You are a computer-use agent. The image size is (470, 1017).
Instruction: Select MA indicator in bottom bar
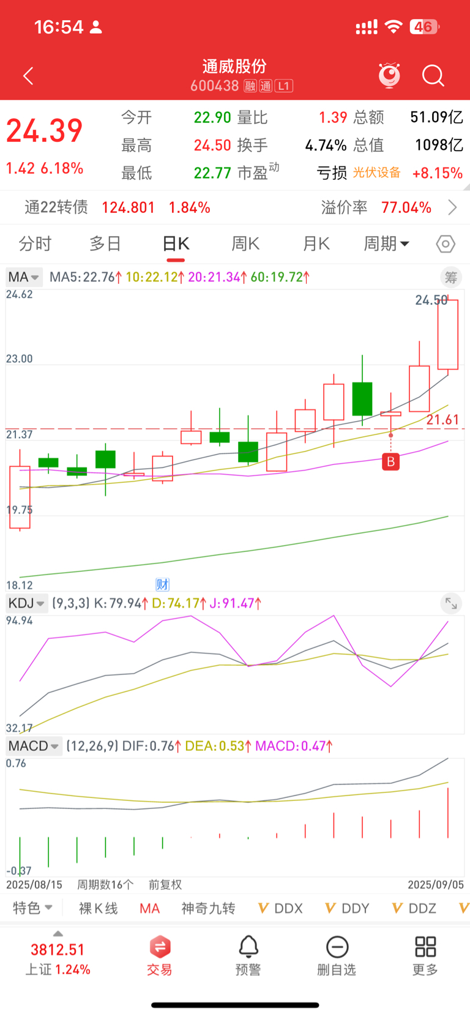coord(149,908)
